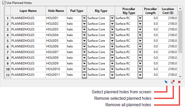Click the scroll up arrow of the table
The image size is (185, 108).
pos(180,9)
